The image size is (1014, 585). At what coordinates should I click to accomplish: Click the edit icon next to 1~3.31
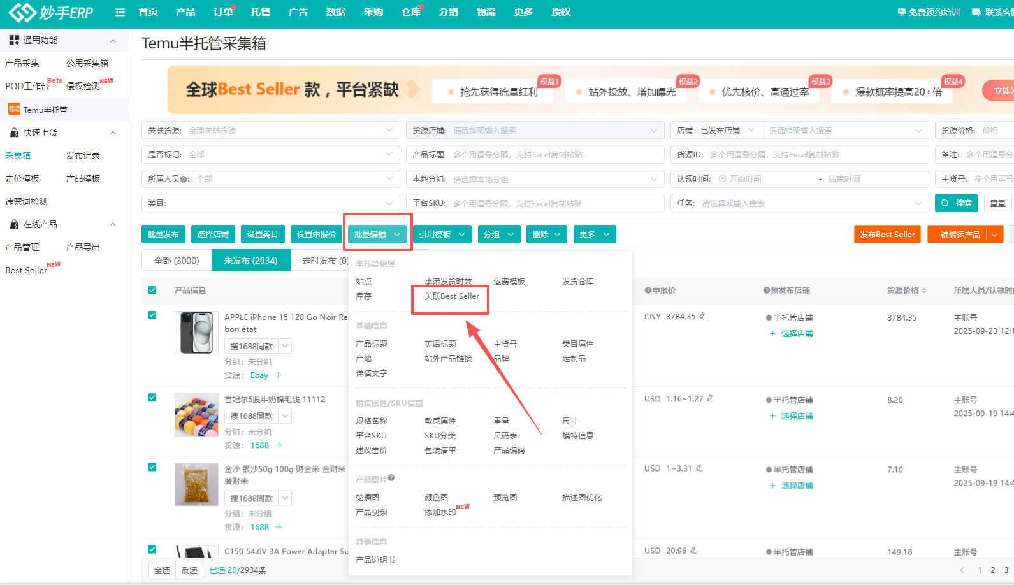[x=699, y=468]
